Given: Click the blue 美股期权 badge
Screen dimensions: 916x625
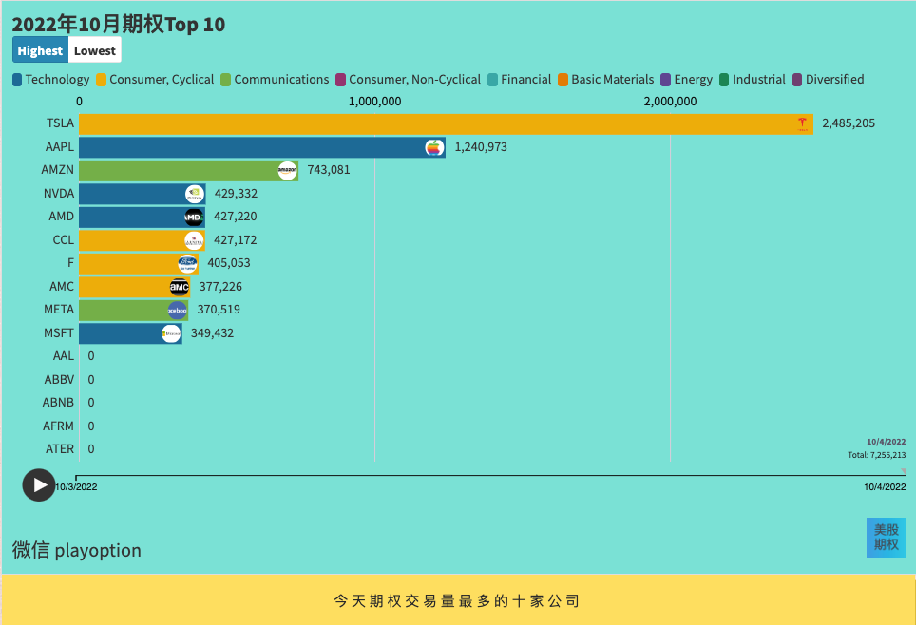Looking at the screenshot, I should [887, 538].
